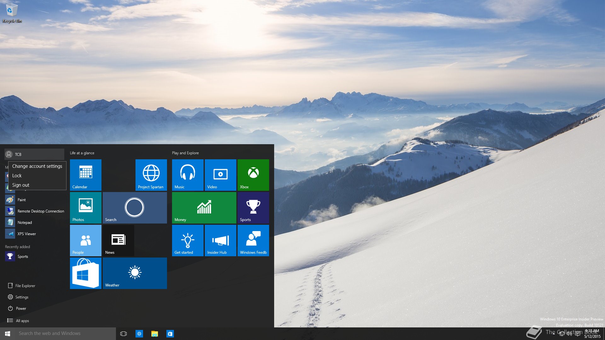Click the Windows Start button

click(8, 333)
